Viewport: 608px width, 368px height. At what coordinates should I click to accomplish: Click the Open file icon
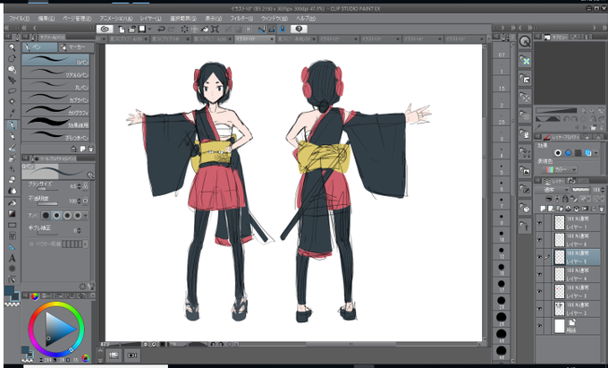(x=131, y=30)
